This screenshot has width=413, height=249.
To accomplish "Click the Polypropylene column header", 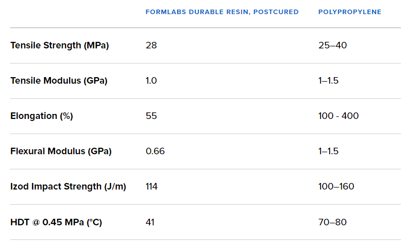I will [349, 12].
